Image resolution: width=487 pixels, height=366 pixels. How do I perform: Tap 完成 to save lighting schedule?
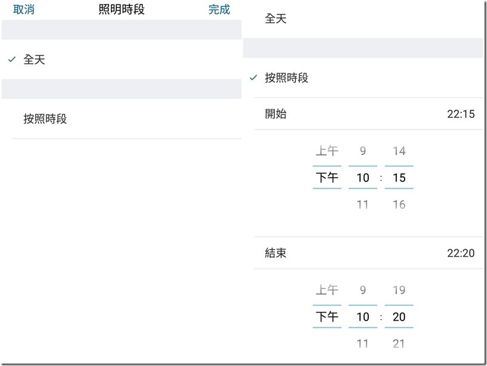coord(219,10)
